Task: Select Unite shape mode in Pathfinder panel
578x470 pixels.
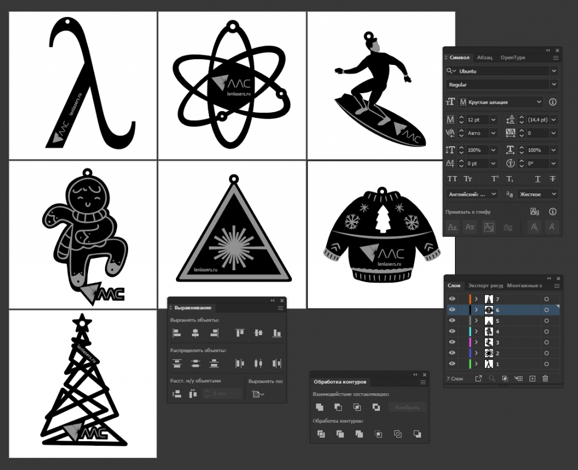Action: click(320, 407)
